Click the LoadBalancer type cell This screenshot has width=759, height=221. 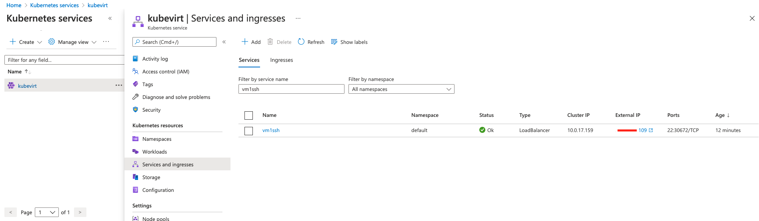535,130
